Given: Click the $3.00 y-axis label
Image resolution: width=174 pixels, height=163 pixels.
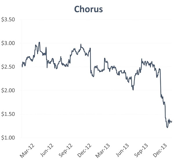Looking at the screenshot, I should pos(8,43).
